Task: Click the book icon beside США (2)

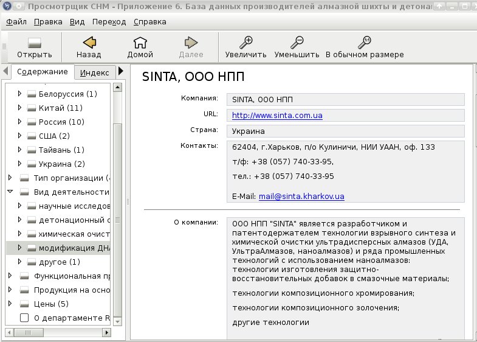Action: (32, 136)
